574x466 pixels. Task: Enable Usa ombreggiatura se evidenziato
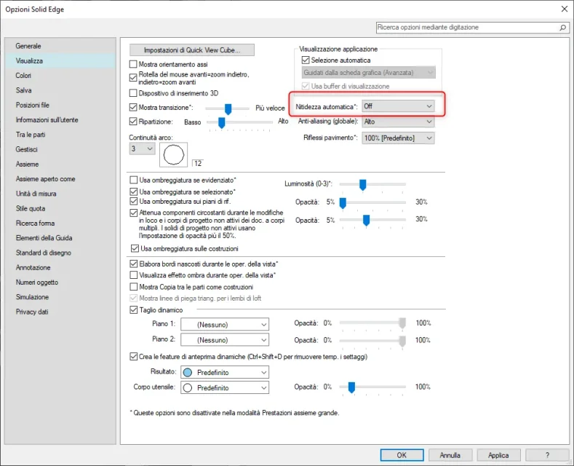pos(134,180)
